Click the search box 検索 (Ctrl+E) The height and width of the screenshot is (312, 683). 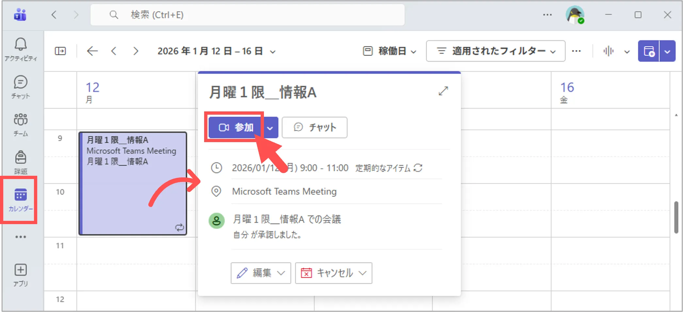pyautogui.click(x=247, y=15)
